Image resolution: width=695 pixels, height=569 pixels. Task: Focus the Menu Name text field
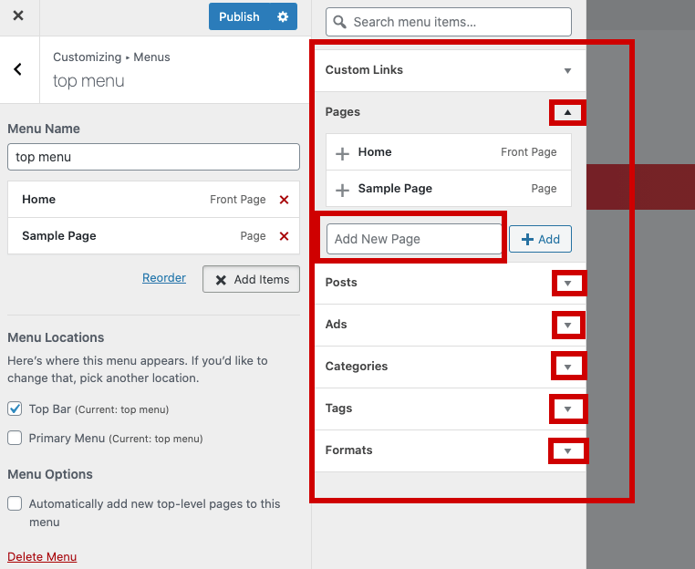[x=154, y=157]
